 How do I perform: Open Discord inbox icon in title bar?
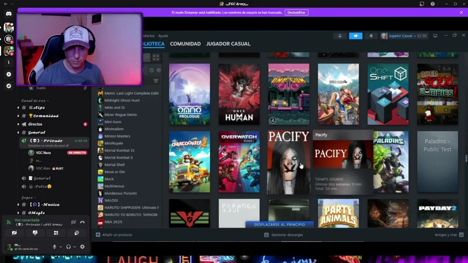(x=422, y=4)
